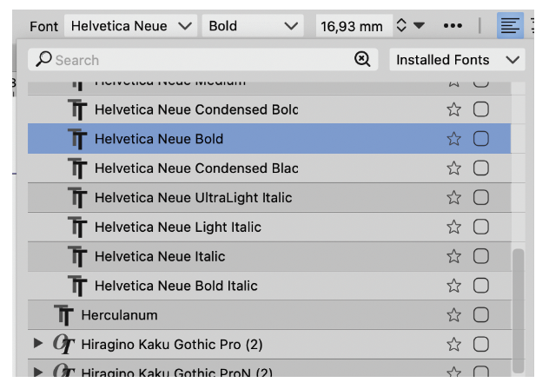Click TrueType icon beside Helvetica Neue Bold

pyautogui.click(x=77, y=139)
